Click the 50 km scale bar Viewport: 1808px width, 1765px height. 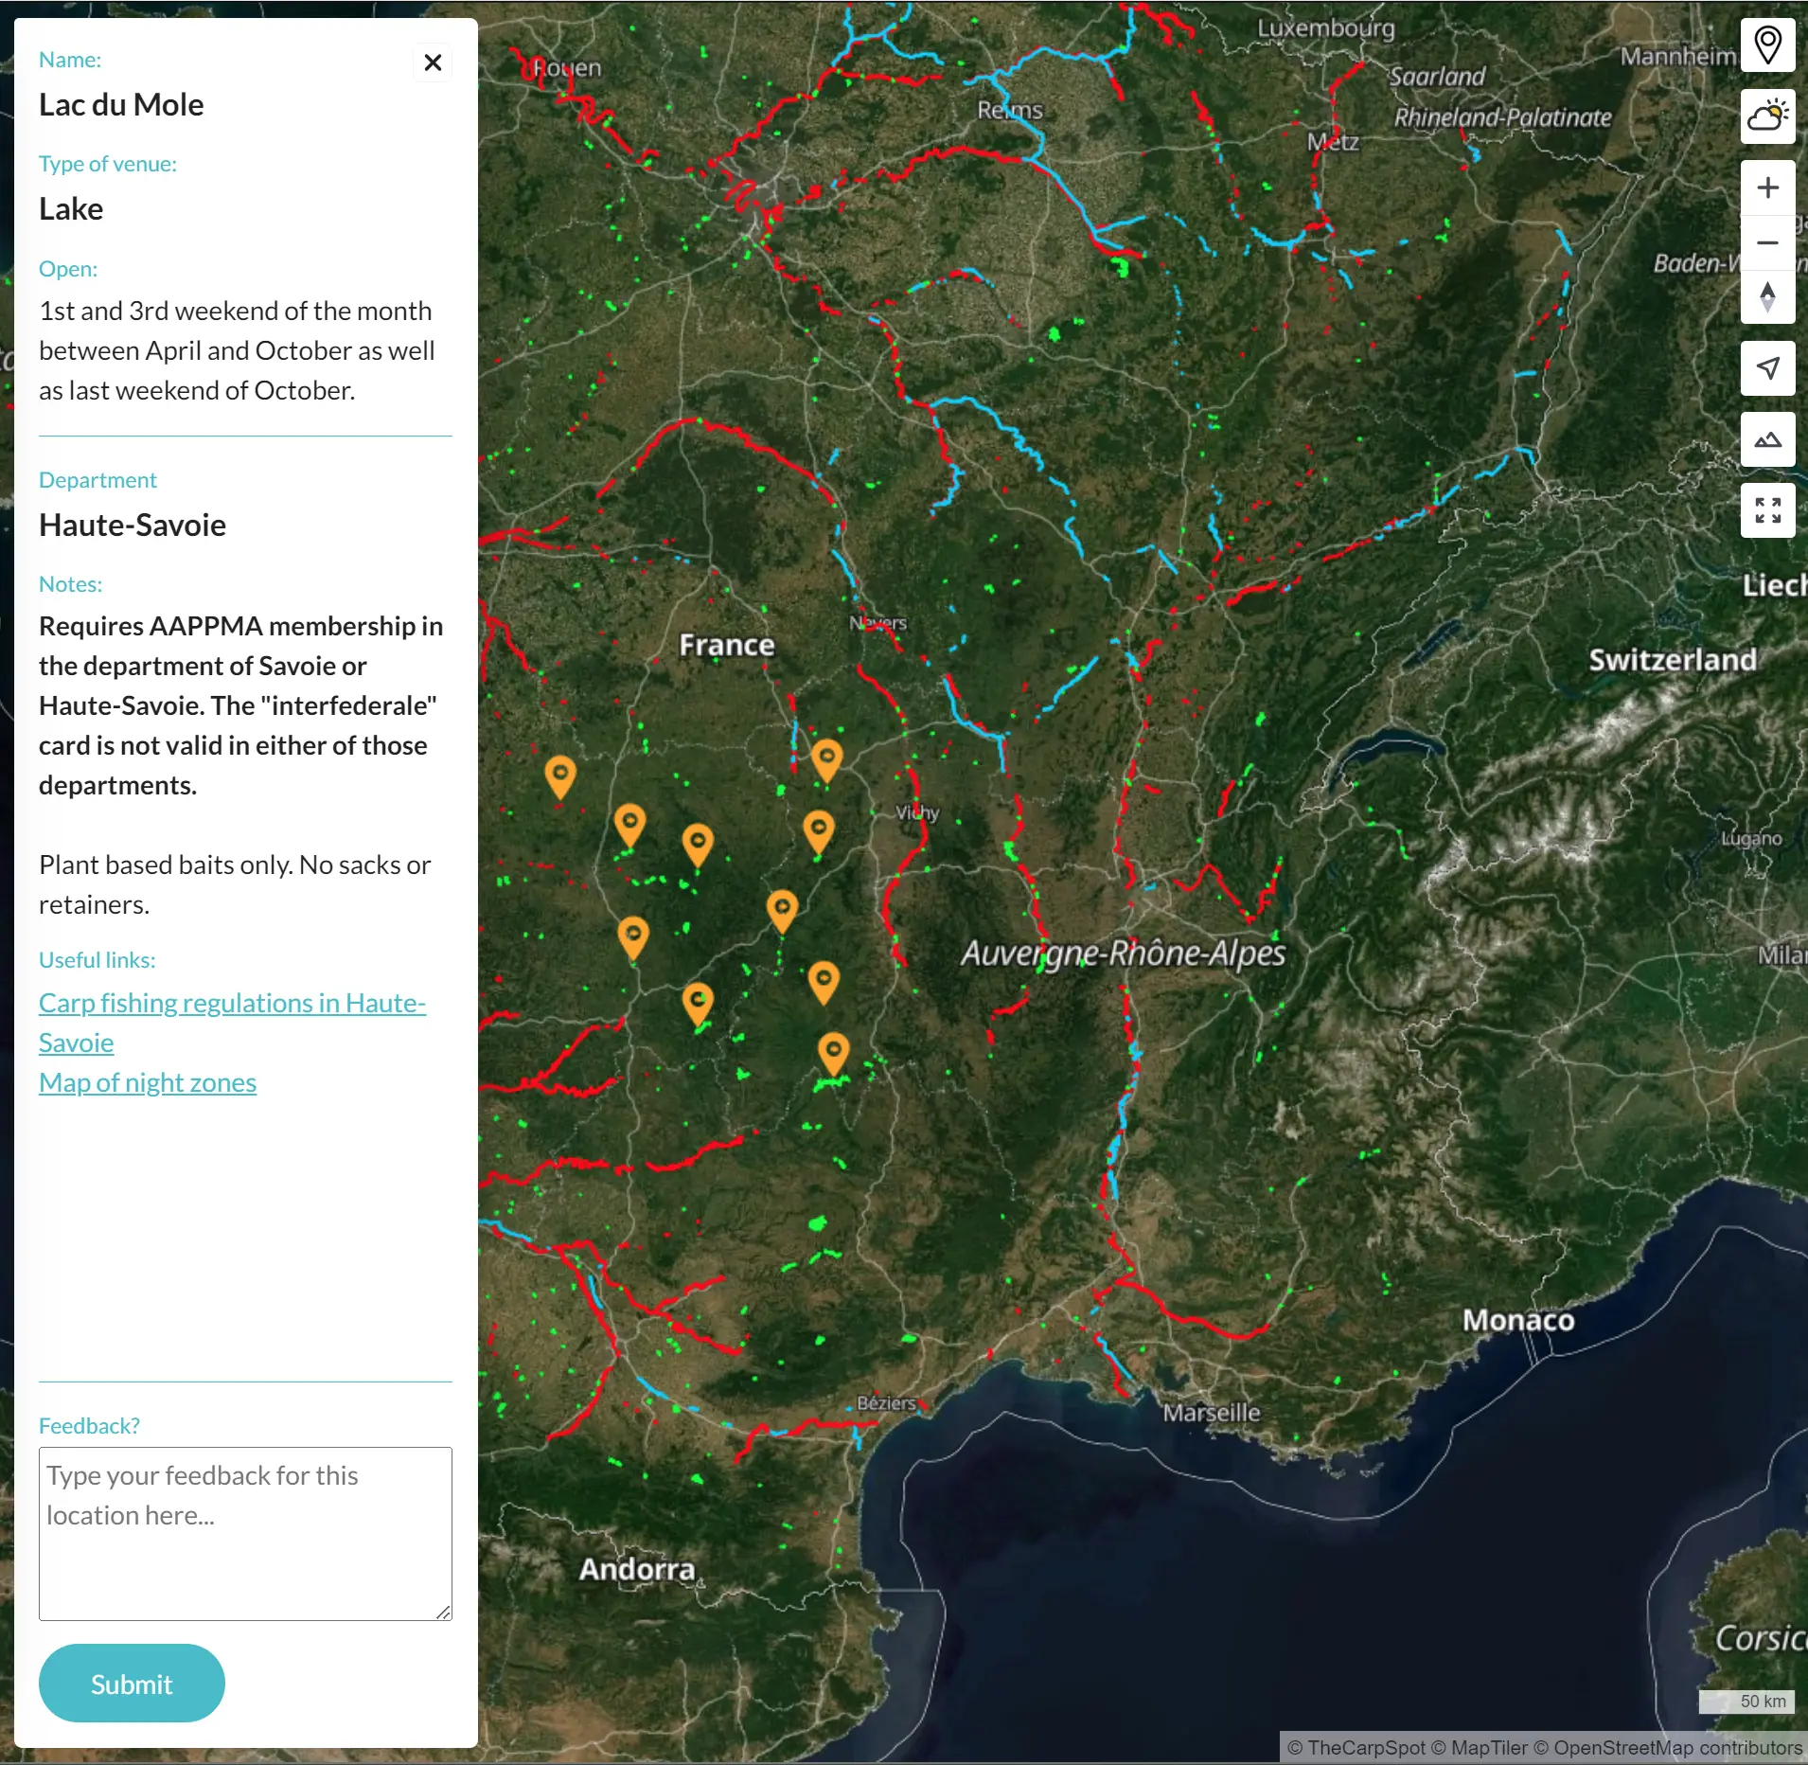point(1746,1702)
